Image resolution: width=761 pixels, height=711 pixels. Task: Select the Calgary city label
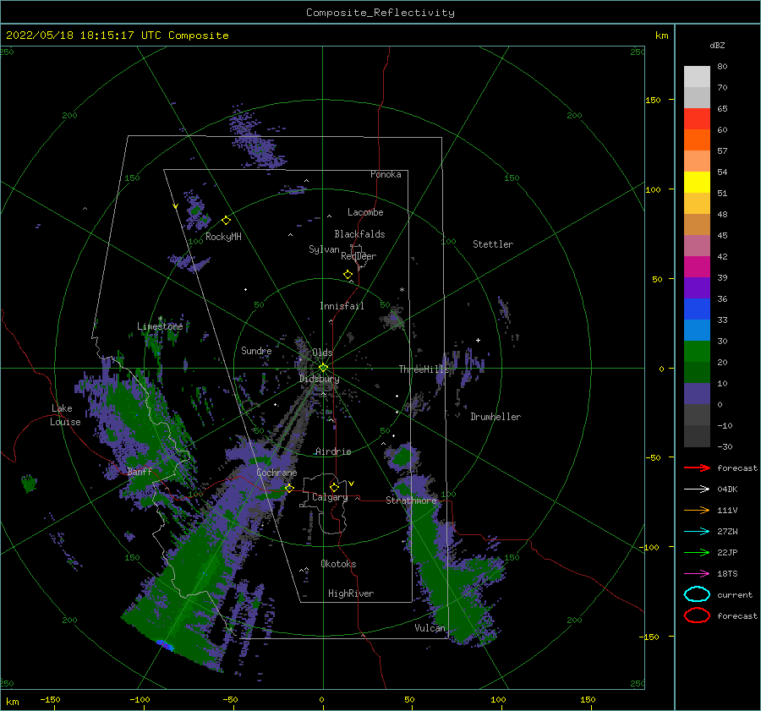click(330, 497)
